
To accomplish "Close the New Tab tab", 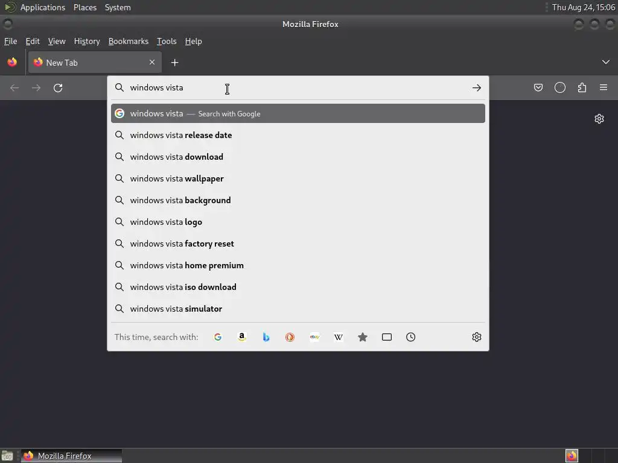I will [x=152, y=62].
